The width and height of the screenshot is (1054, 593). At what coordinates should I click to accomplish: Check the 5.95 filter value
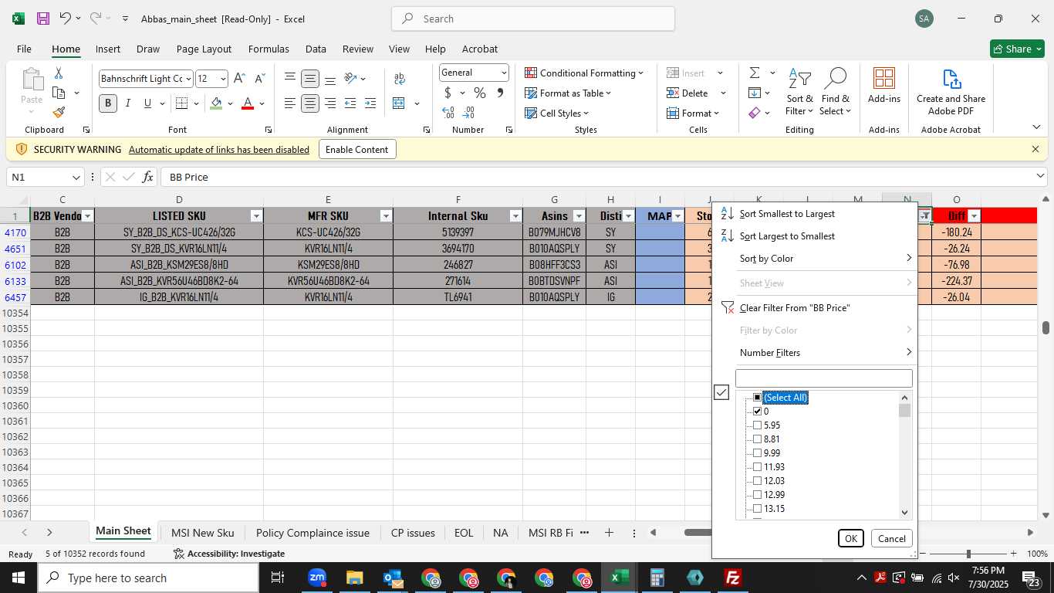[x=758, y=425]
